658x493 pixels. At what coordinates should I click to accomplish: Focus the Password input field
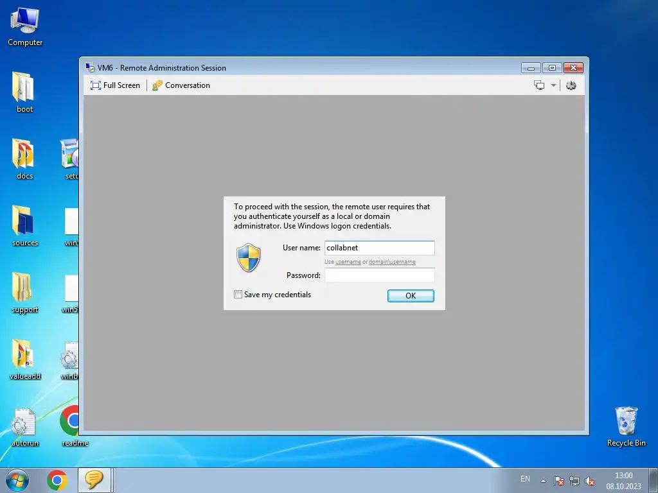pos(379,275)
